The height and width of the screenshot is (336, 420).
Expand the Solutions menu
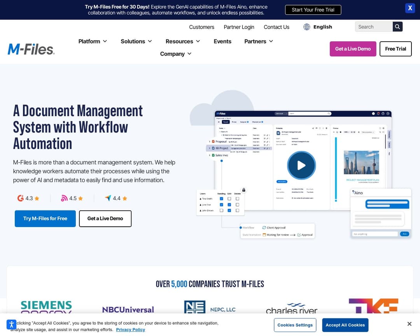(x=136, y=41)
